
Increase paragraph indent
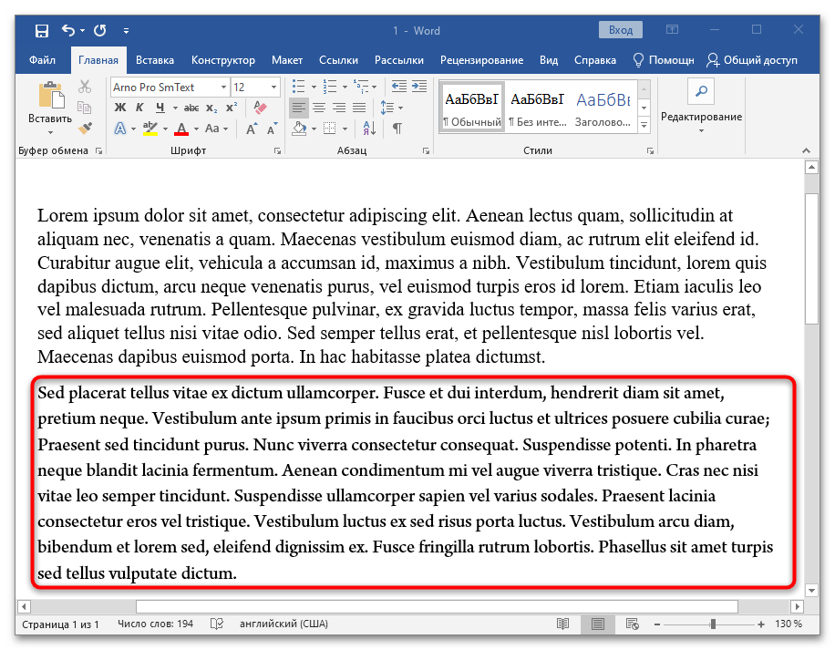tap(419, 87)
